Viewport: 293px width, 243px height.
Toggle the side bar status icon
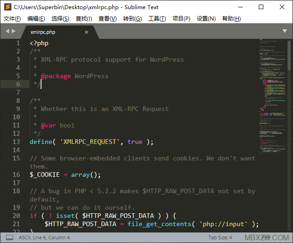click(10, 238)
